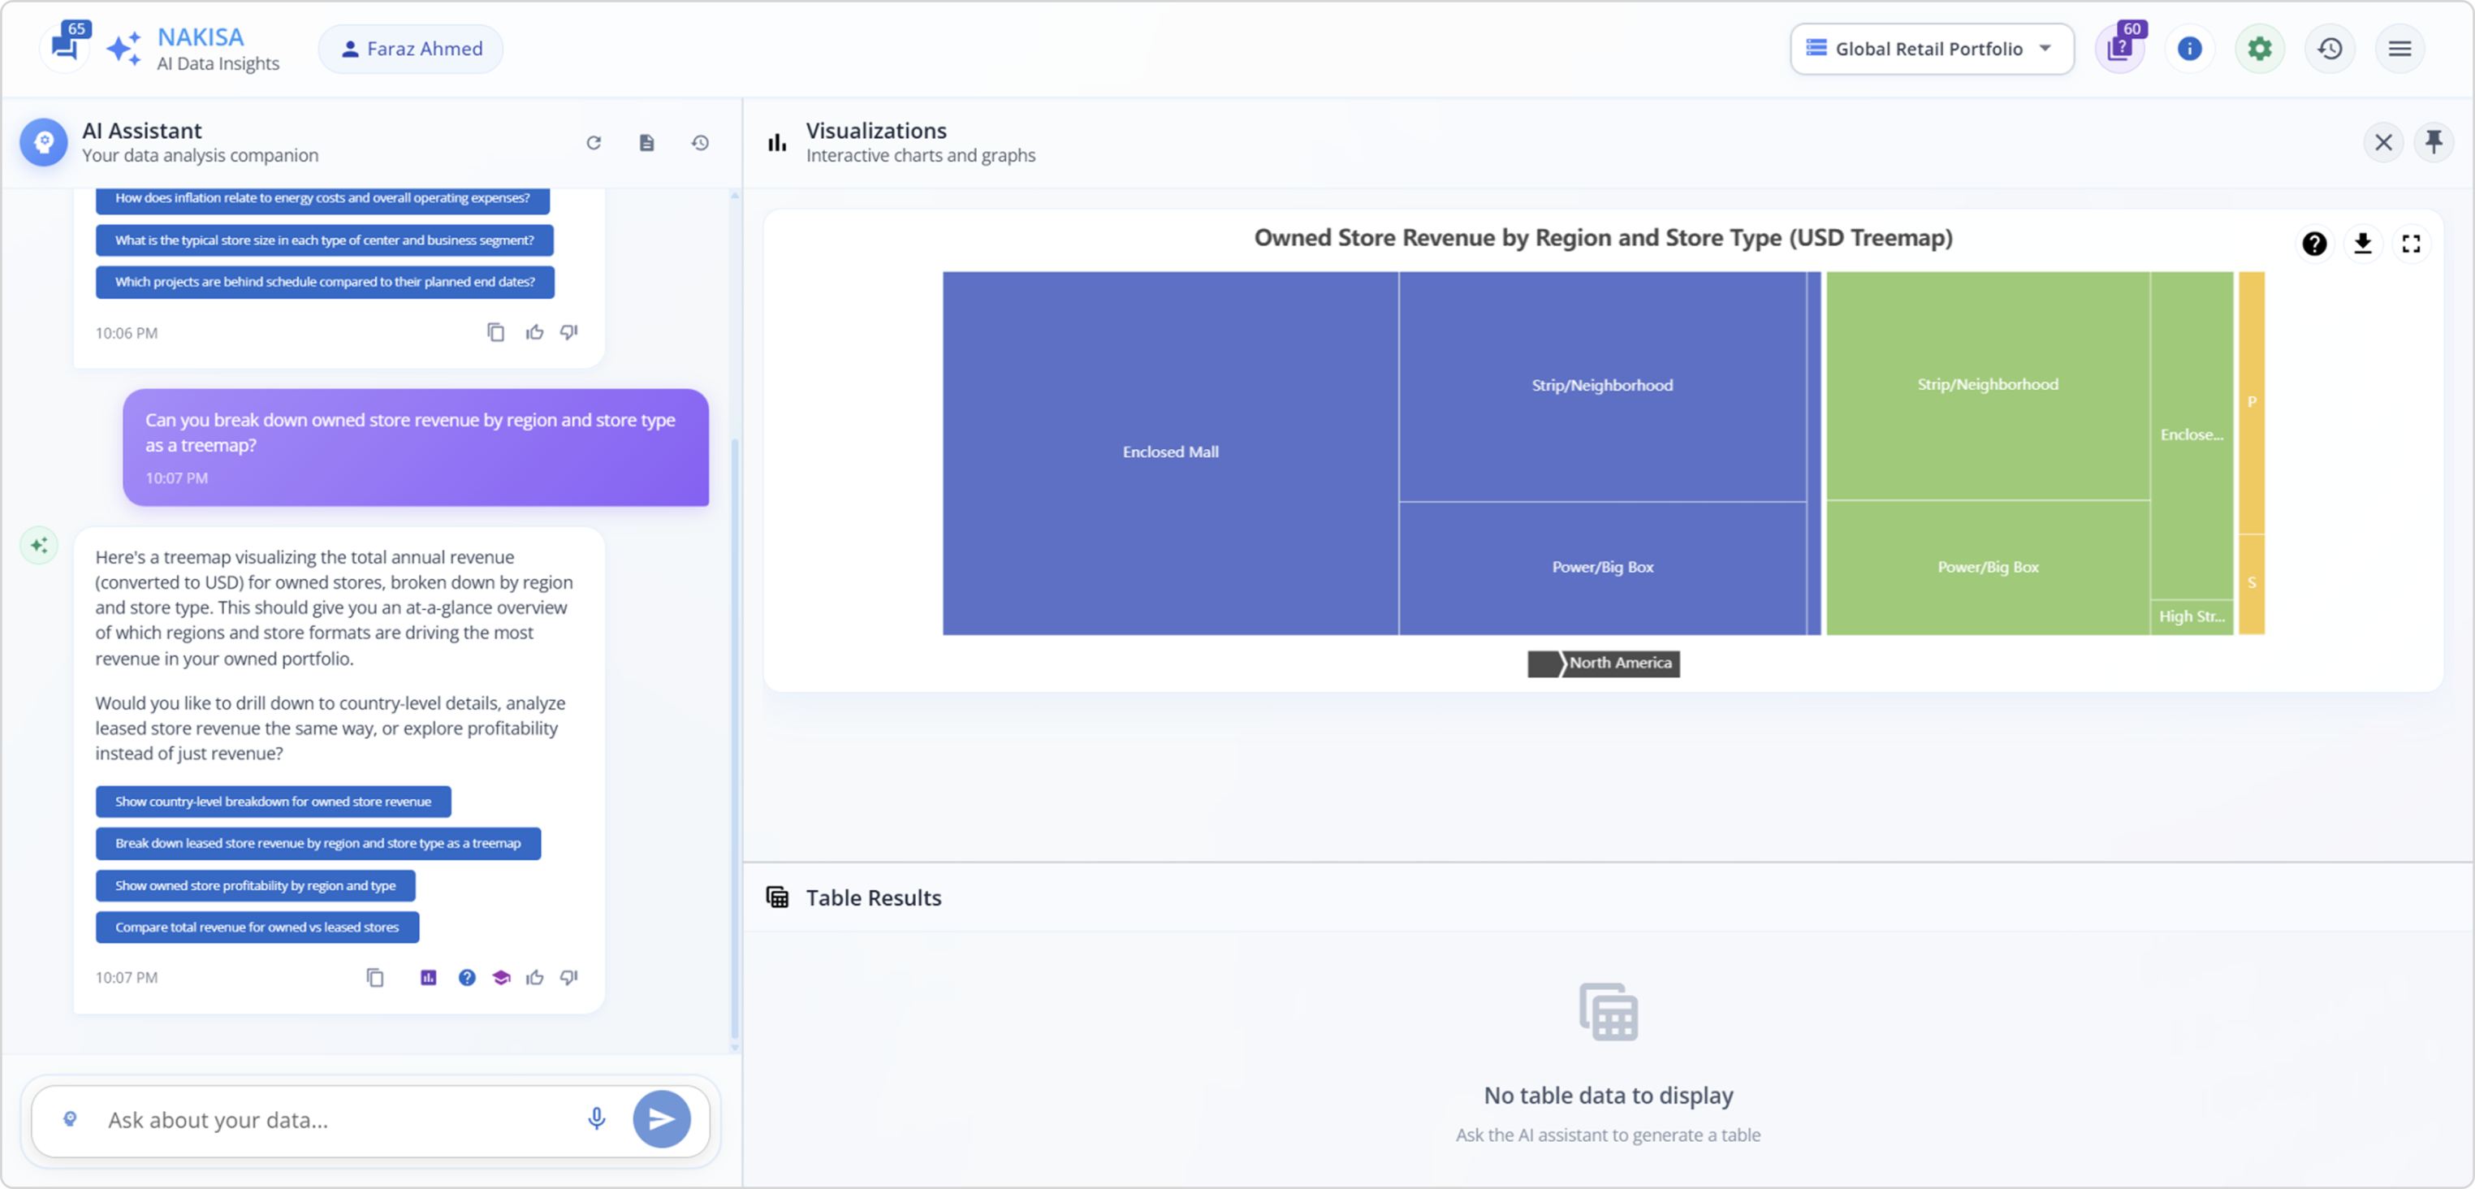Open the green settings gear
This screenshot has height=1189, width=2475.
pyautogui.click(x=2259, y=48)
